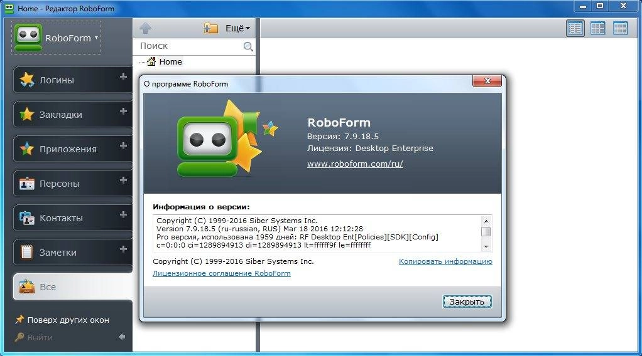Open www.roboform.com/ru/ link
Image resolution: width=642 pixels, height=356 pixels.
(355, 164)
